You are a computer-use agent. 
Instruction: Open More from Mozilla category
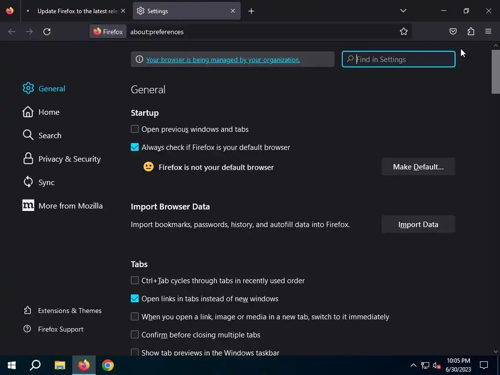[x=63, y=206]
